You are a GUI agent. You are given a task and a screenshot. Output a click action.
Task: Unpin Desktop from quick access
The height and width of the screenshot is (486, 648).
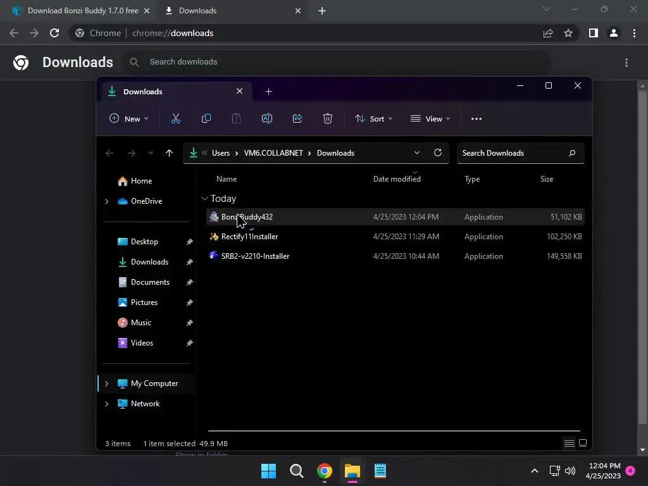coord(189,242)
